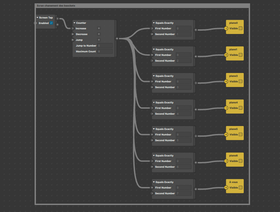Screen dimensions: 280x212
Task: Select the plane0 object patch title
Action: (233, 23)
